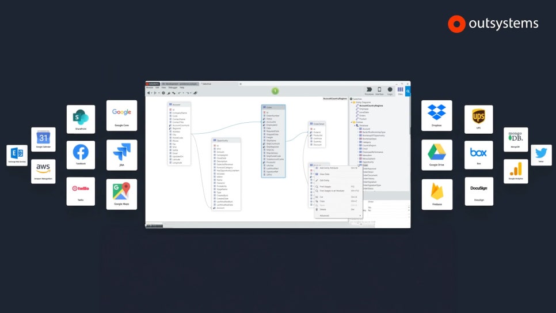Click the Account entity header in diagram
This screenshot has width=556, height=313.
179,104
